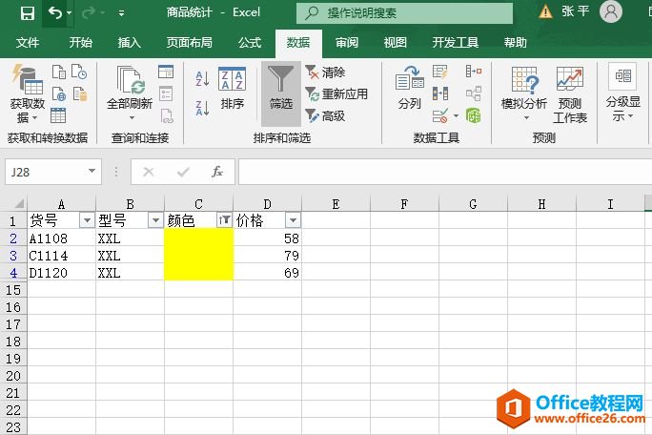Screen dimensions: 652x435
Task: Sort descending with Z-A icon
Action: click(x=202, y=108)
